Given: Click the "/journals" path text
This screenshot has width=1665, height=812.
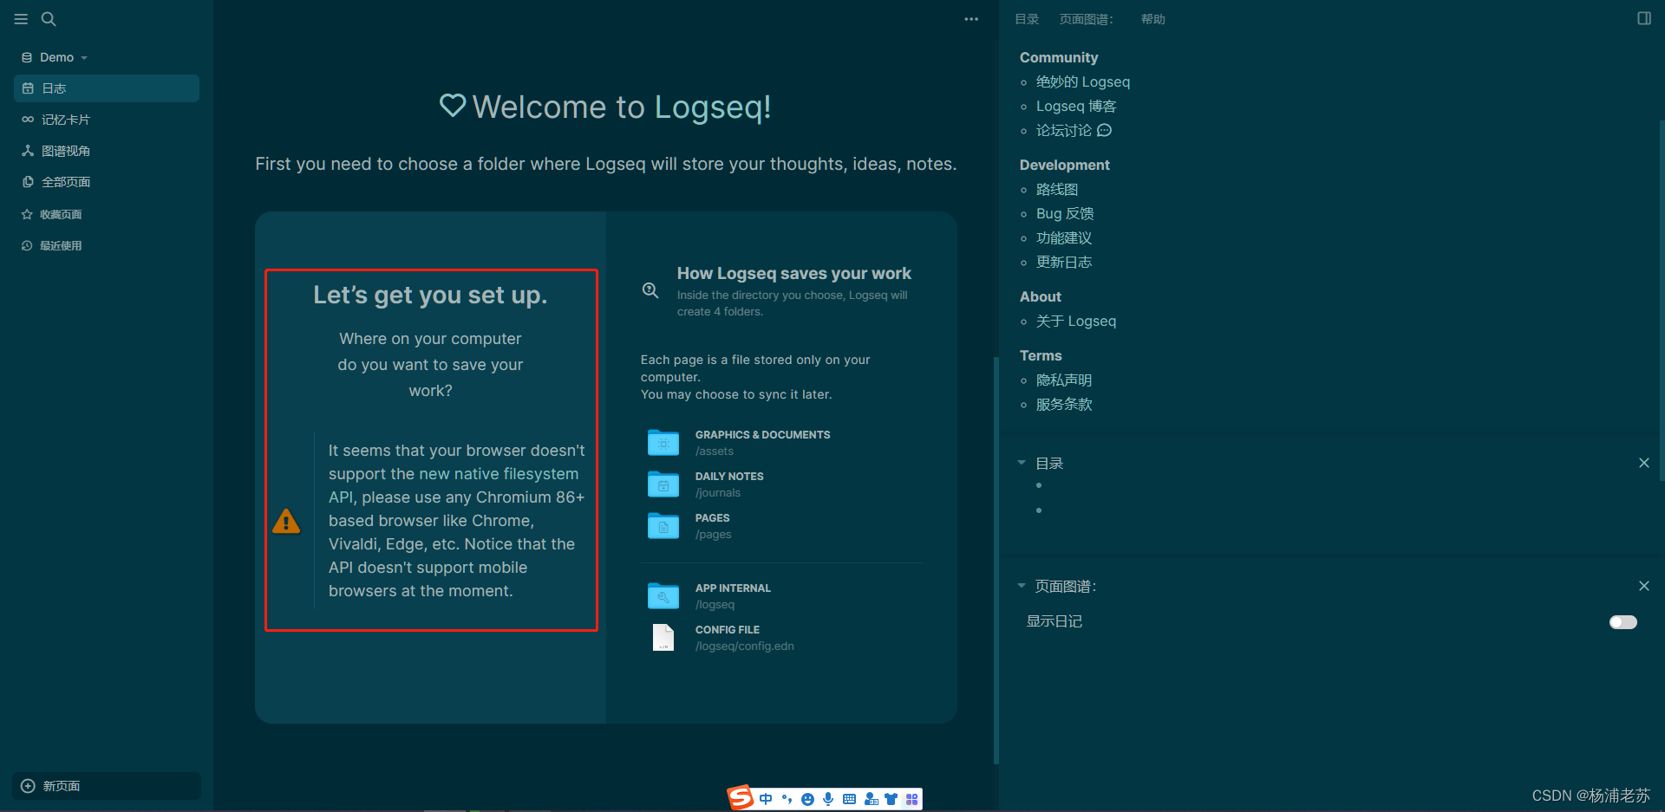Looking at the screenshot, I should [x=718, y=493].
